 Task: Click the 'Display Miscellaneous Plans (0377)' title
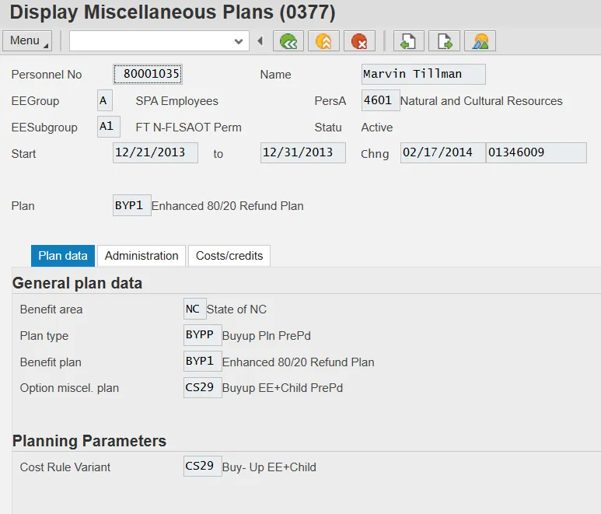(x=173, y=12)
